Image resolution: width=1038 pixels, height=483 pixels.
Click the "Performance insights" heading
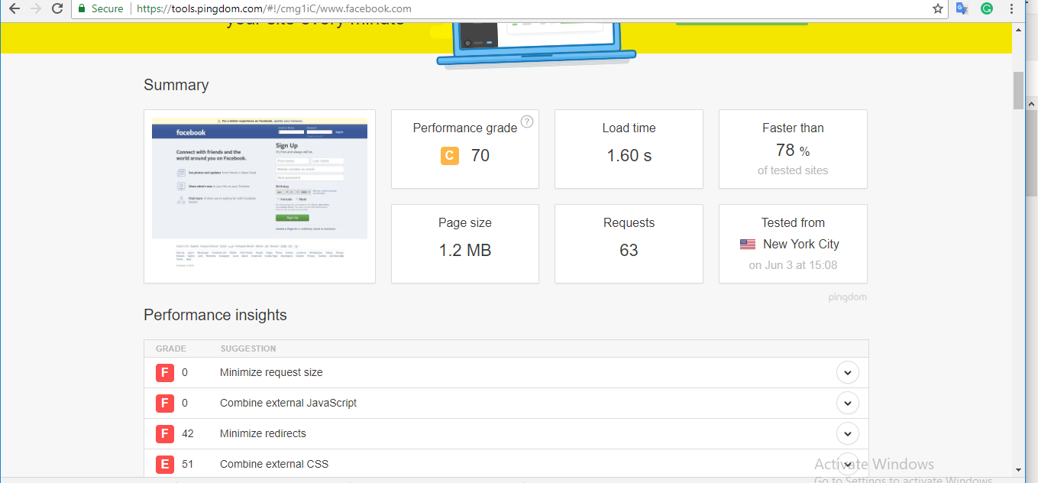pyautogui.click(x=215, y=315)
